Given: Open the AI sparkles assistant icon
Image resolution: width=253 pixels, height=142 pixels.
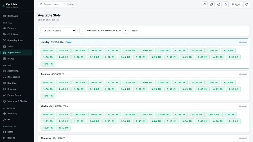Looking at the screenshot, I should coord(212,4).
